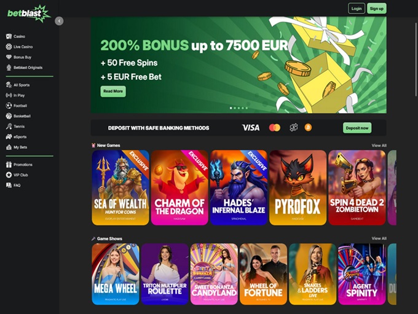Open the Pyrofox game thumbnail

click(x=298, y=187)
